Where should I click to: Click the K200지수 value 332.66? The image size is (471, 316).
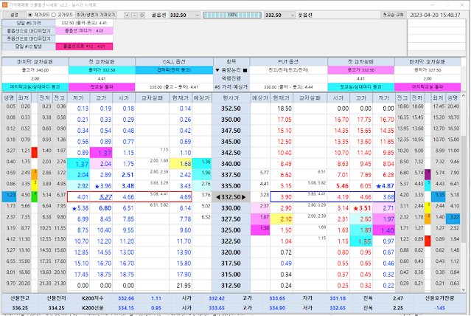point(126,298)
